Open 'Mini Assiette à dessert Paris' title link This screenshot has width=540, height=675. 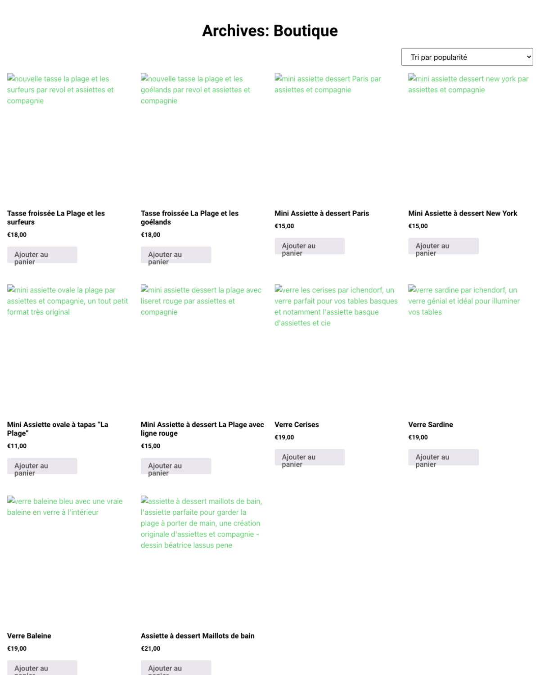tap(321, 213)
